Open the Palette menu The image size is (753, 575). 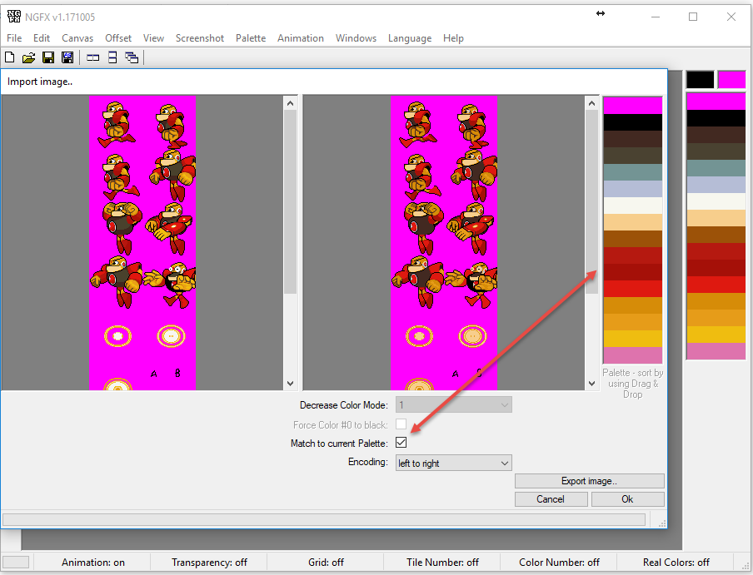(x=250, y=38)
